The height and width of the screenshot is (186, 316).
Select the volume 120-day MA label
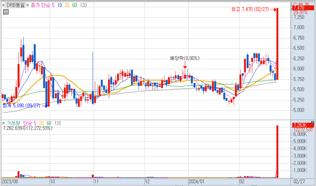[x=58, y=123]
